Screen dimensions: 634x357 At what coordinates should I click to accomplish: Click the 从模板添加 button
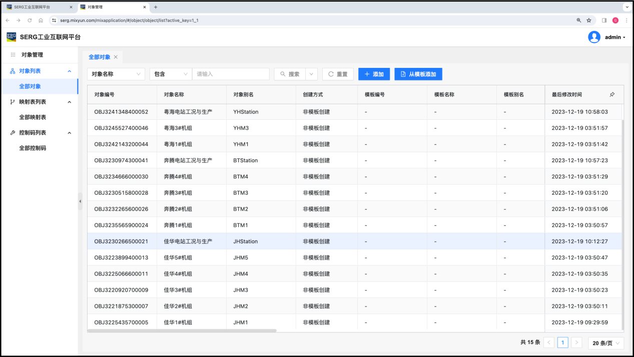[x=418, y=74]
